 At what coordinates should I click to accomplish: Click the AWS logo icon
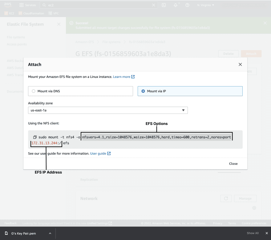click(x=8, y=5)
